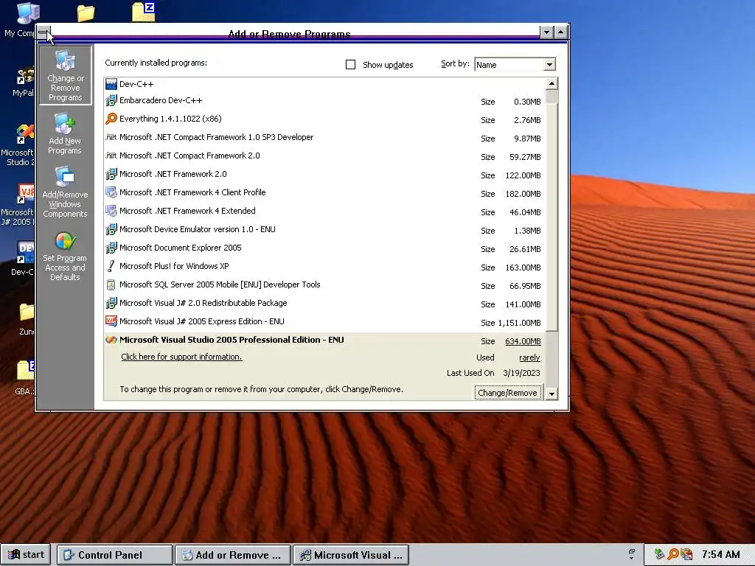Click the Visual J# 2.0 Redistributable icon
755x566 pixels.
[x=111, y=303]
